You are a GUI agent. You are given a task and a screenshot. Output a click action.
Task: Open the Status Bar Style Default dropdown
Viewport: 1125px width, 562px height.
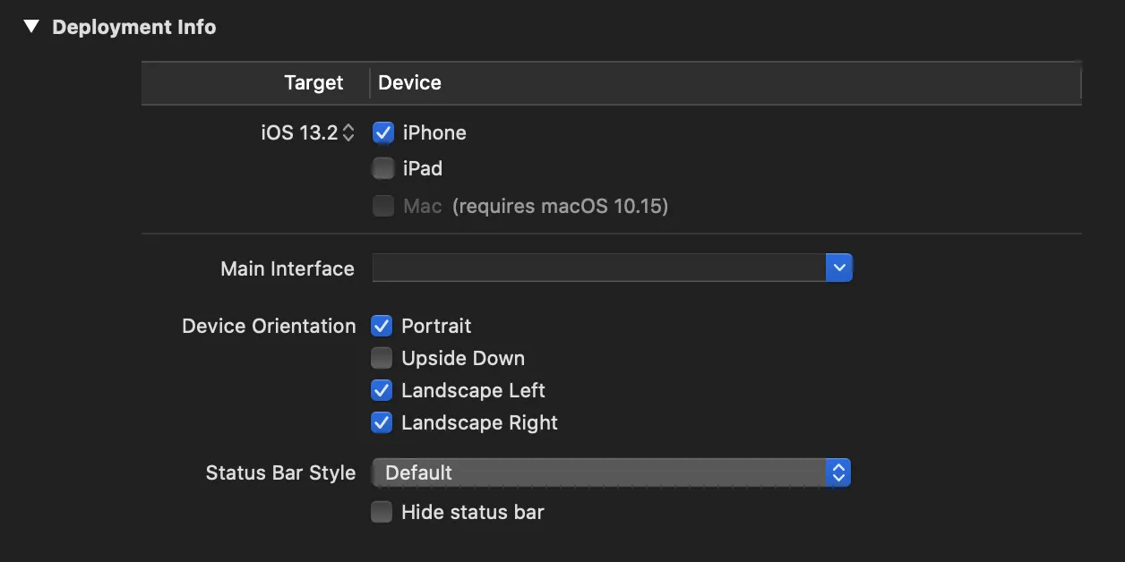pos(612,473)
